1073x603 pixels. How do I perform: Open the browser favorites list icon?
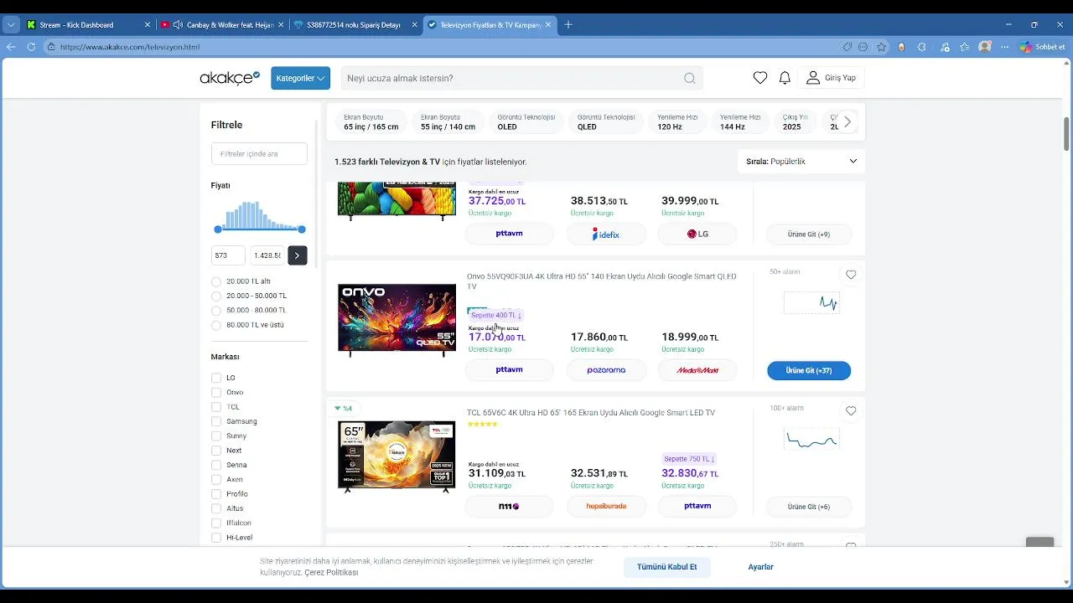[965, 47]
